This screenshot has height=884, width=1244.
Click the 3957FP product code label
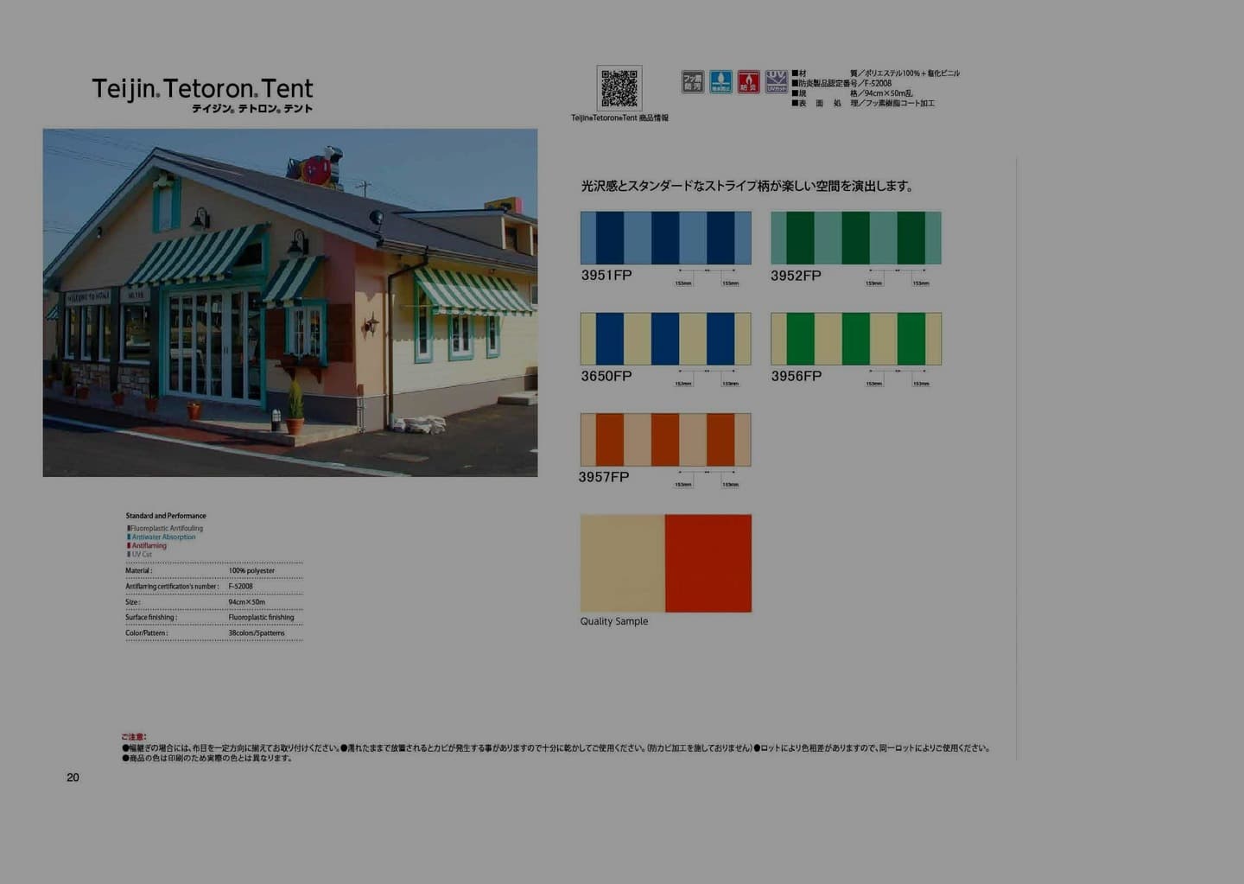(x=604, y=477)
